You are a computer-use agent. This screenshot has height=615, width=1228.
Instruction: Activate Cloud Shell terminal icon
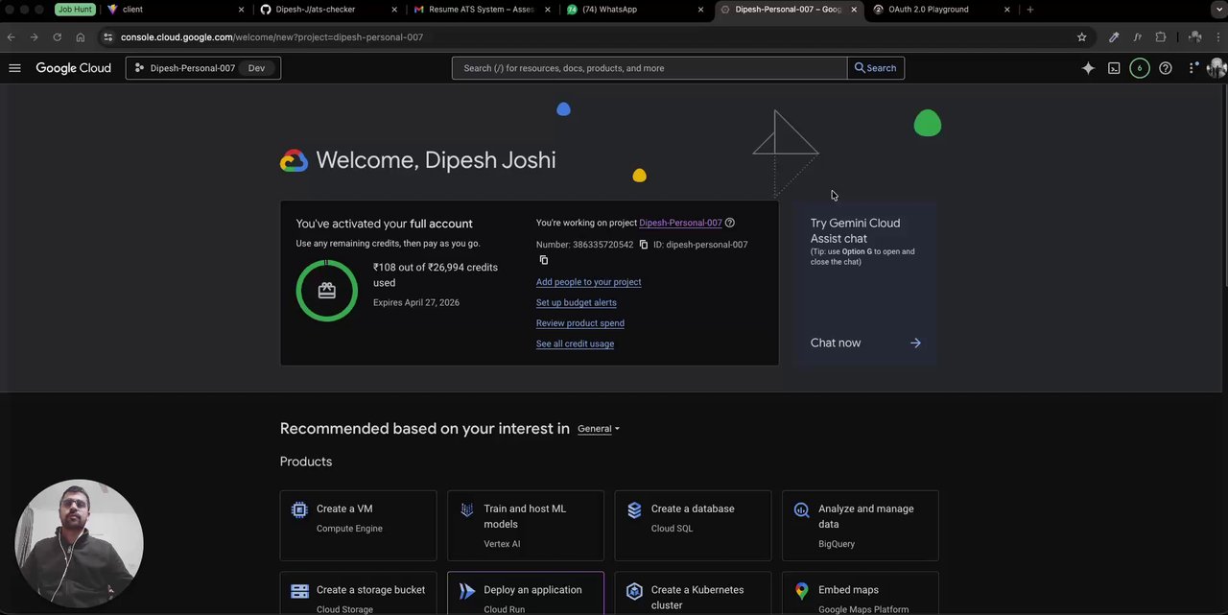click(1114, 68)
